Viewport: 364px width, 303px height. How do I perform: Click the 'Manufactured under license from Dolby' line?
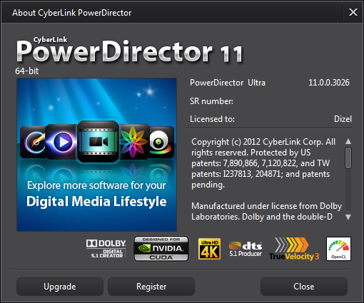pos(267,206)
